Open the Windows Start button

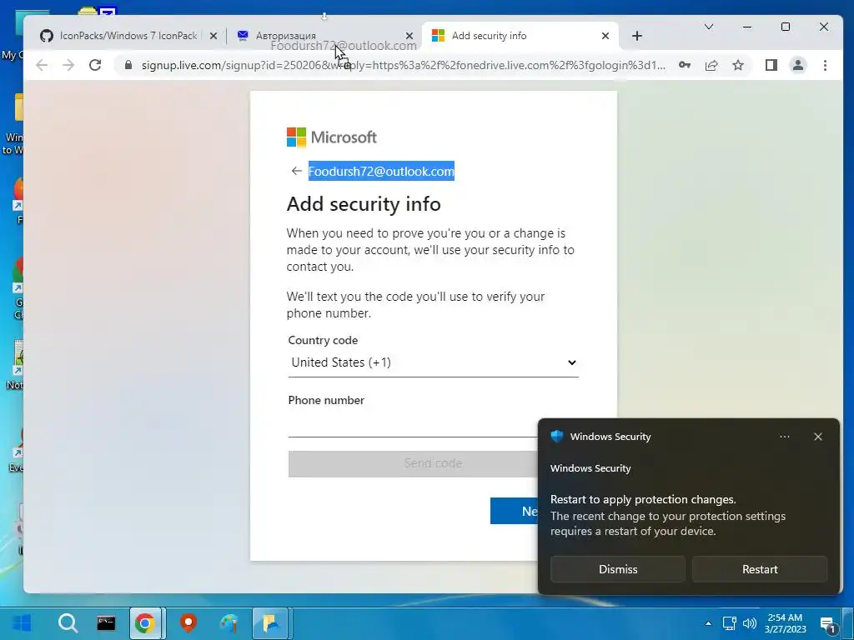pyautogui.click(x=22, y=622)
